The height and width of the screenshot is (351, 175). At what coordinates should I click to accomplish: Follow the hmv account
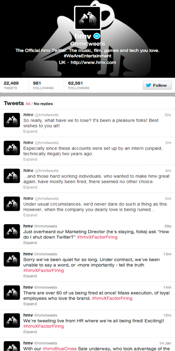tap(156, 85)
